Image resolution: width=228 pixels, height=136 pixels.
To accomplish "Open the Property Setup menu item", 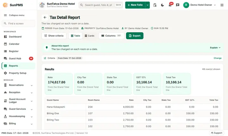I will coord(18,73).
